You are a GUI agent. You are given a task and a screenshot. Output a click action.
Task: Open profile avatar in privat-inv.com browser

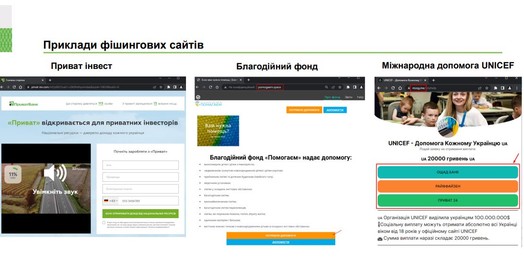click(181, 87)
